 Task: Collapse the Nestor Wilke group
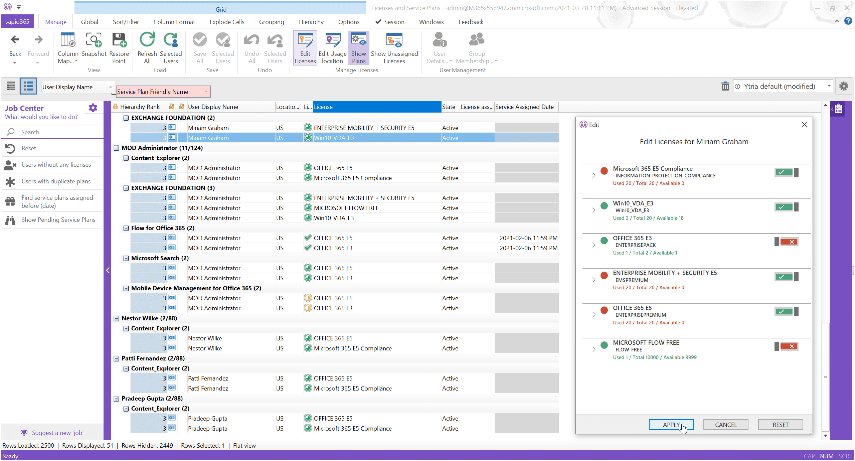[117, 318]
